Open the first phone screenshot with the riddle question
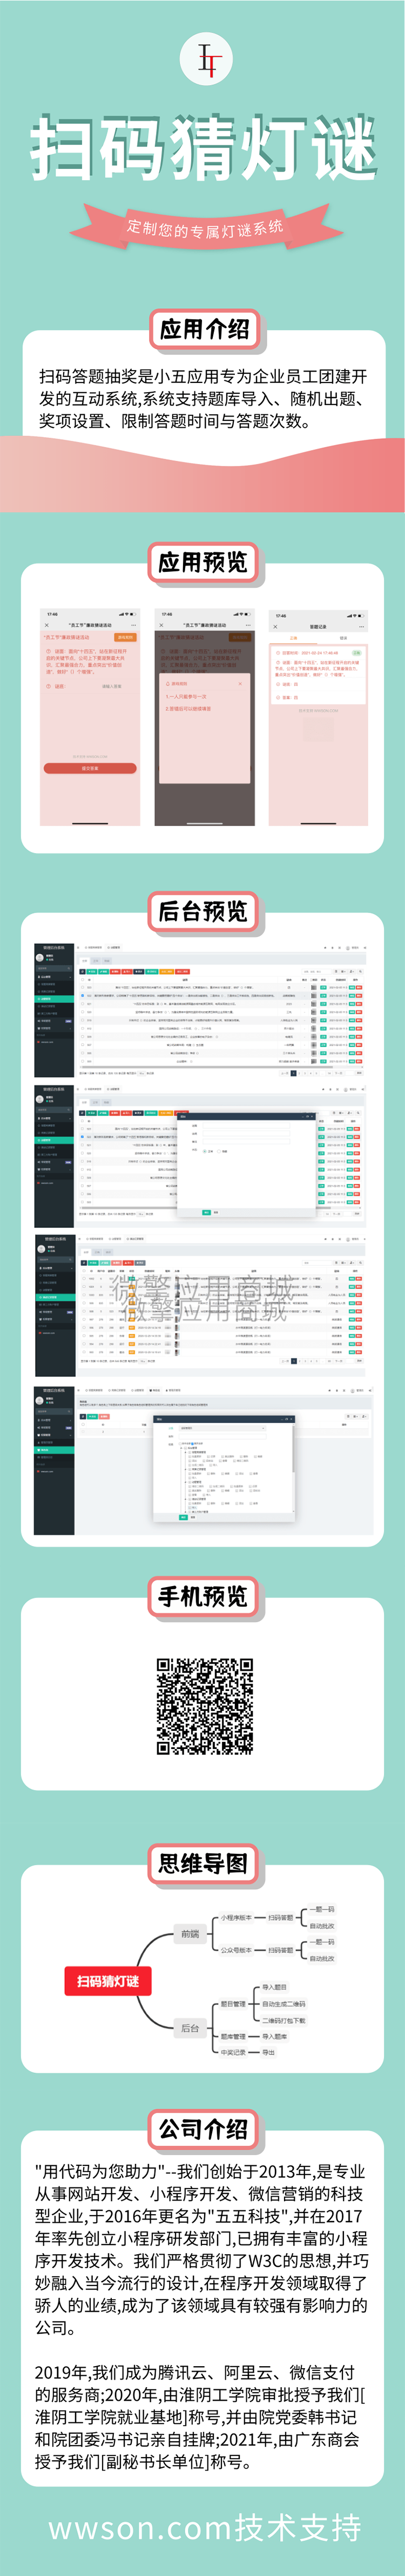 90,717
